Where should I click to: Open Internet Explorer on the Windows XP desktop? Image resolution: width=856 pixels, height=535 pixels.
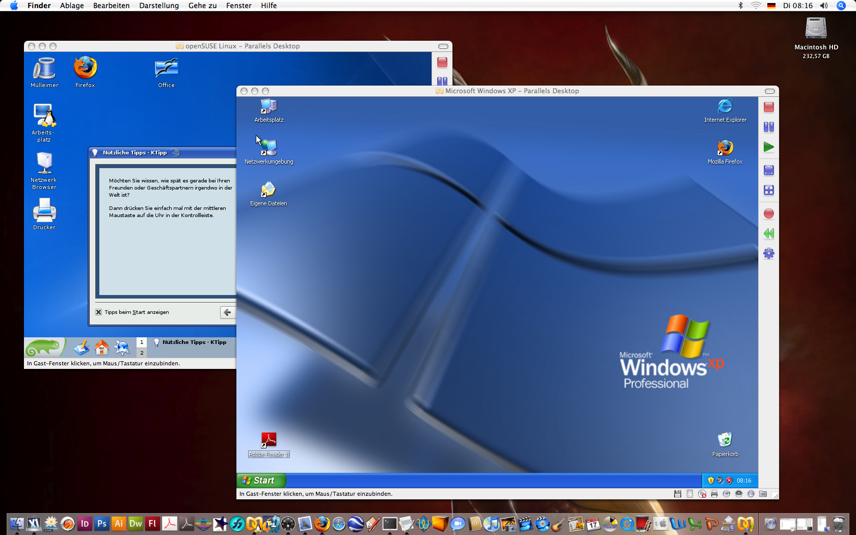[725, 107]
